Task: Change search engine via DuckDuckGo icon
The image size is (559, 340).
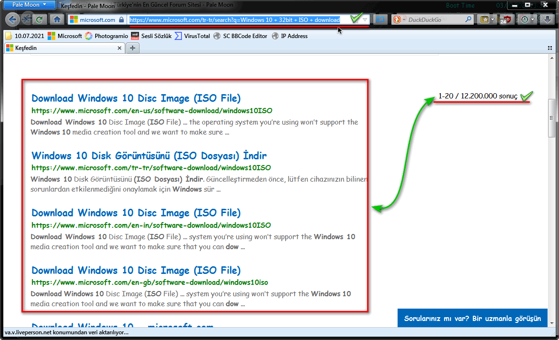Action: 398,19
